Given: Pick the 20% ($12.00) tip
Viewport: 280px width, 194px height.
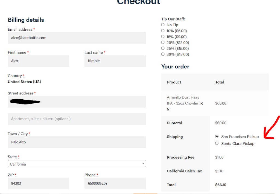Looking at the screenshot, I should point(163,42).
